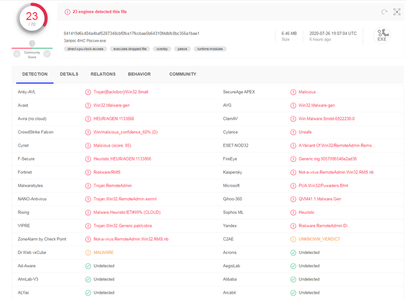Click 'Riskware.RemoteAdmin.DI' Yandex result
Screen dimensions: 406x299
pyautogui.click(x=323, y=226)
